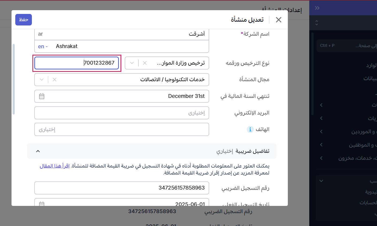Expand the الموردين sidebar item chevron
Screen dimensions: 377x226
(x=321, y=132)
